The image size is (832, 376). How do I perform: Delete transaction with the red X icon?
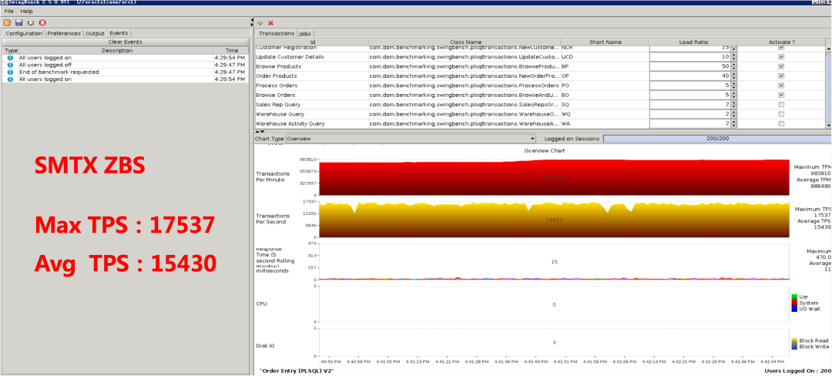point(270,23)
